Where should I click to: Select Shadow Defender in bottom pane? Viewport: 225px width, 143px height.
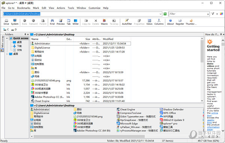[x=172, y=109]
